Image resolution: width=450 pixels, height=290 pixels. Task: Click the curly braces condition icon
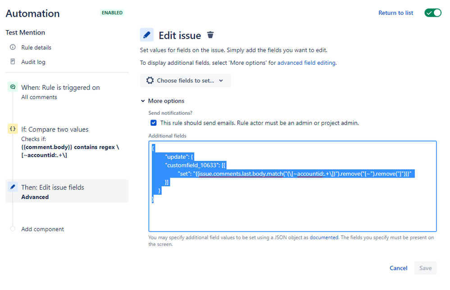pyautogui.click(x=12, y=129)
